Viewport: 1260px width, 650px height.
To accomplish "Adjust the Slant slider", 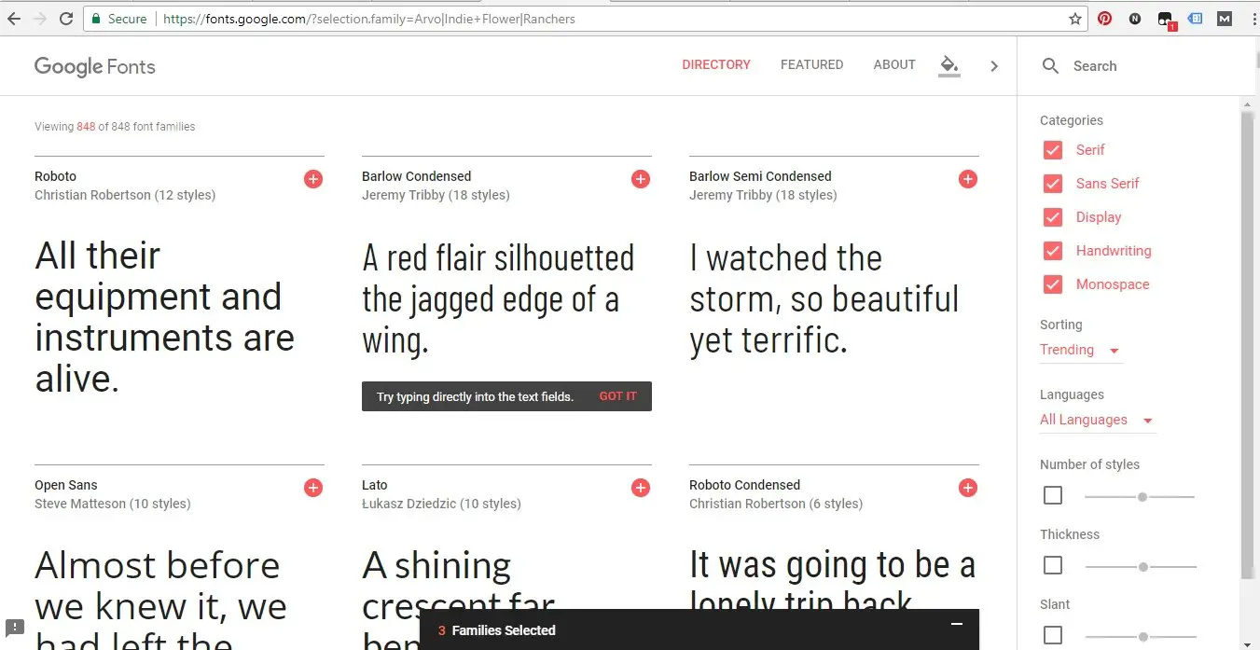I will (1140, 637).
